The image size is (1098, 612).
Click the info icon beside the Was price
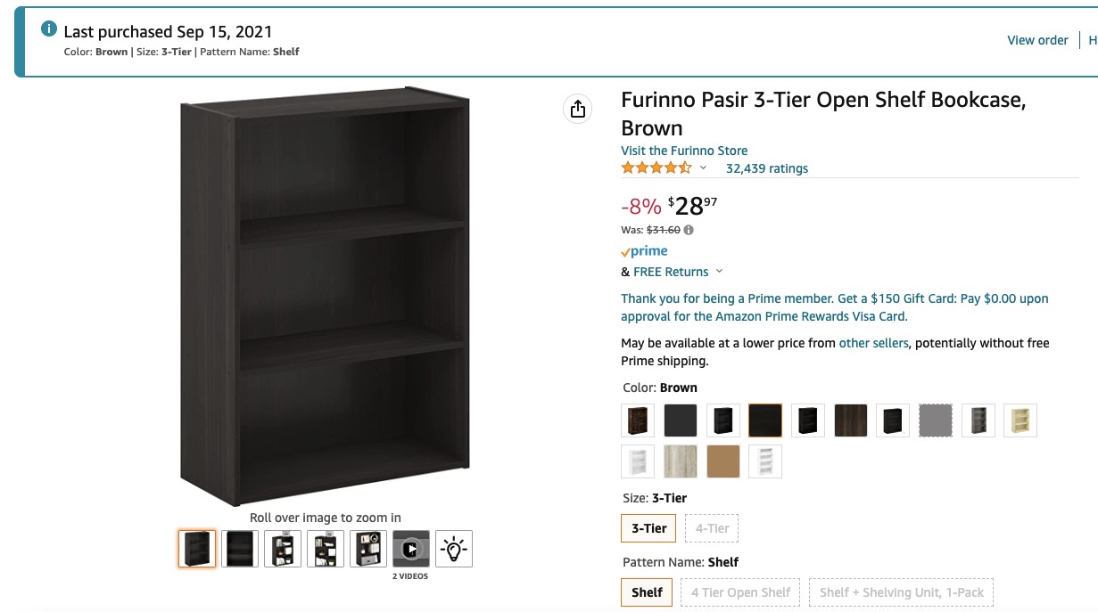pos(689,230)
